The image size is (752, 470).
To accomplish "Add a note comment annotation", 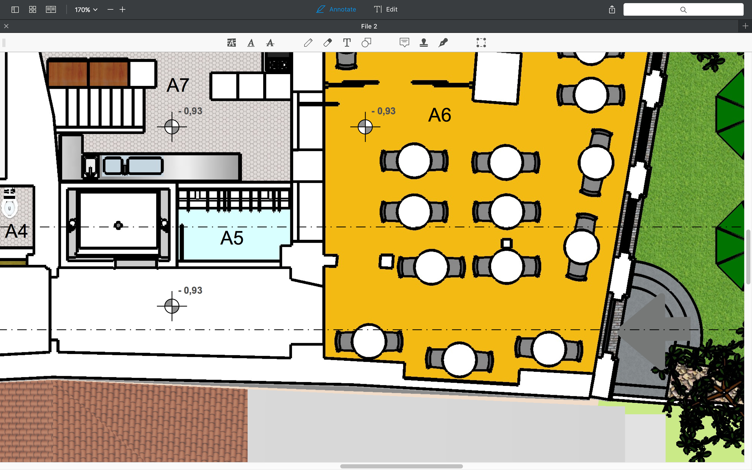I will pos(404,43).
